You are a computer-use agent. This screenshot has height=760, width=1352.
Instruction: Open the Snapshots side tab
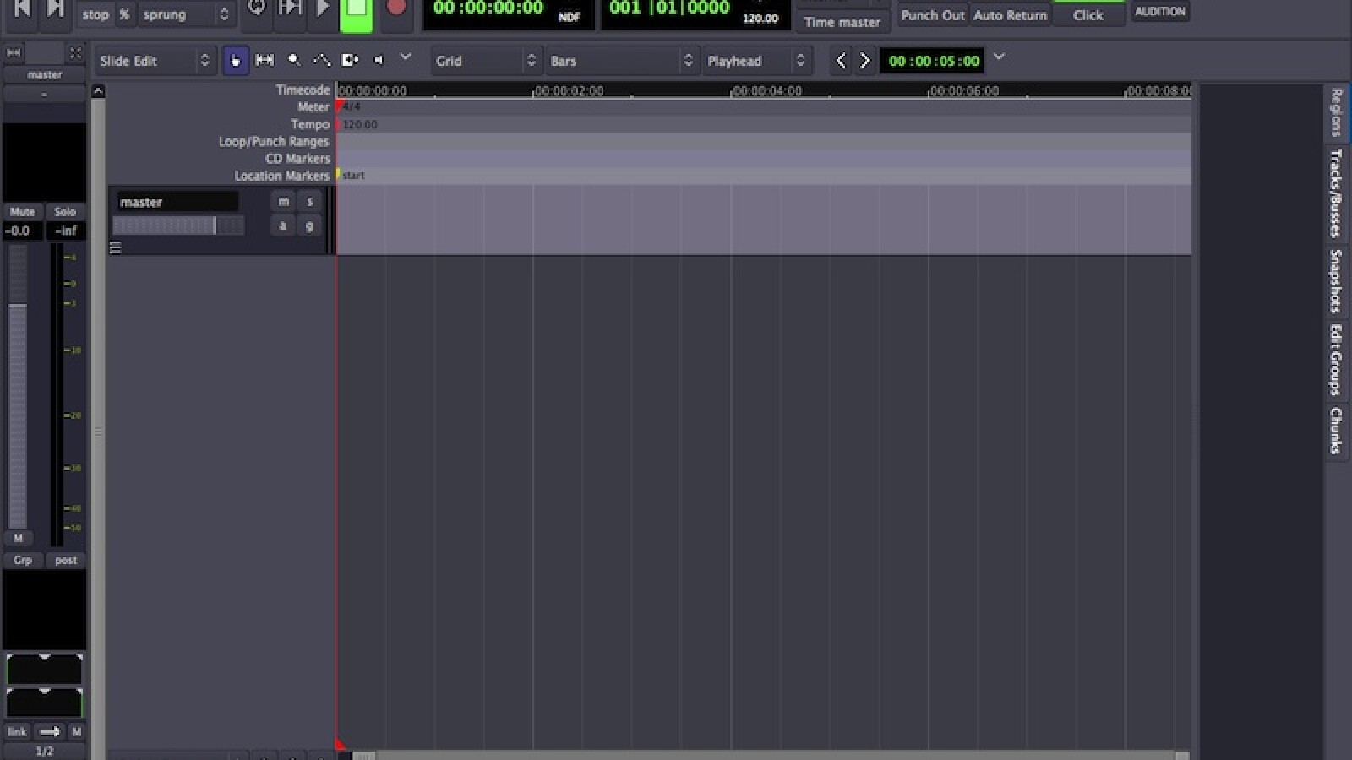click(x=1335, y=280)
